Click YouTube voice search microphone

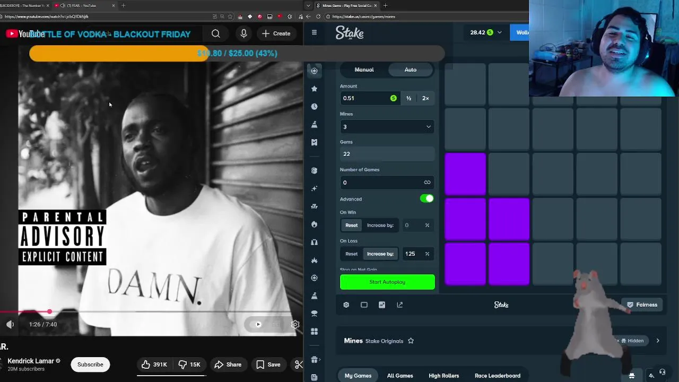coord(243,33)
